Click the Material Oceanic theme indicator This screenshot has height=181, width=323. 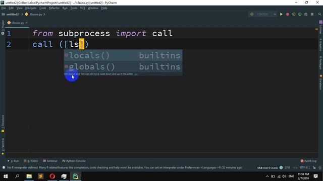tap(270, 167)
